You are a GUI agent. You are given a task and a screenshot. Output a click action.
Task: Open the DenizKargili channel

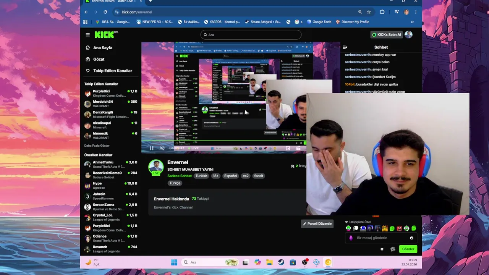111,115
